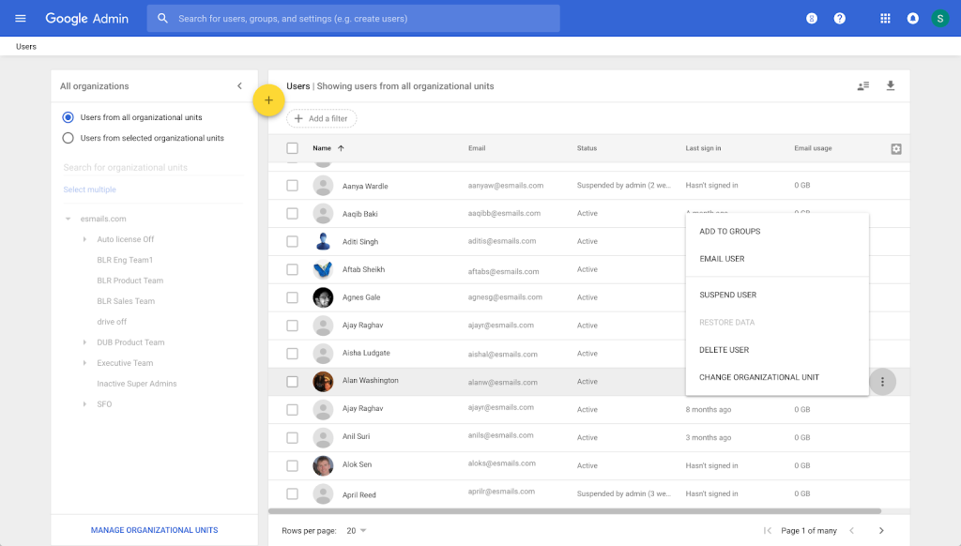Expand the SFO organizational unit
The height and width of the screenshot is (546, 961).
pos(85,403)
